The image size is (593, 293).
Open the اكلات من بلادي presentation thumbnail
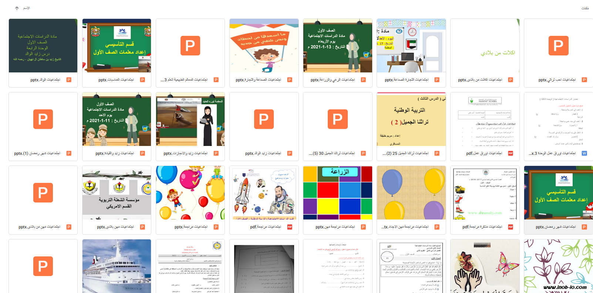point(485,45)
